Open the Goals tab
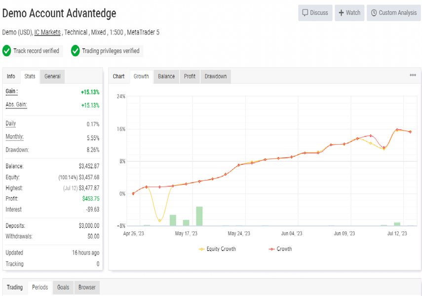 click(63, 287)
